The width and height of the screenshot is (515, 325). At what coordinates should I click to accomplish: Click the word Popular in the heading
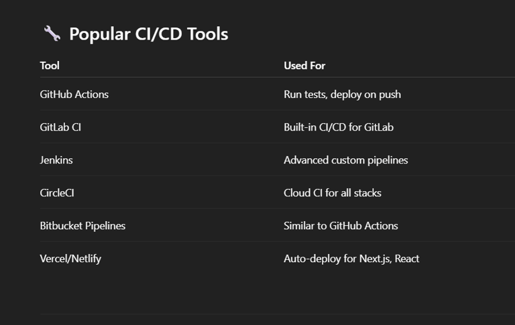coord(100,34)
